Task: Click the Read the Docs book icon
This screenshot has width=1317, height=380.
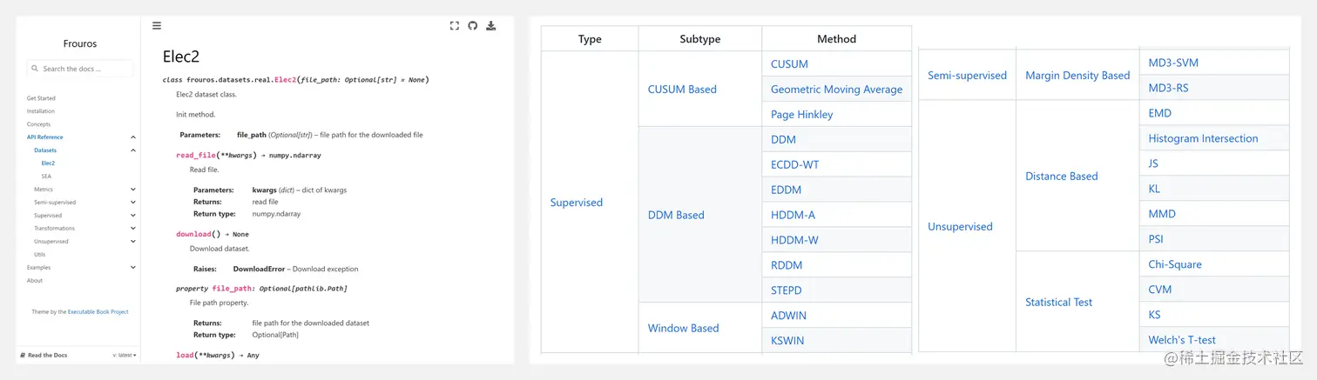Action: [22, 355]
